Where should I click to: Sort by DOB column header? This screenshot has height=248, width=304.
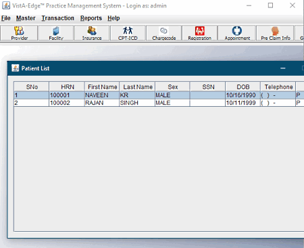point(243,87)
